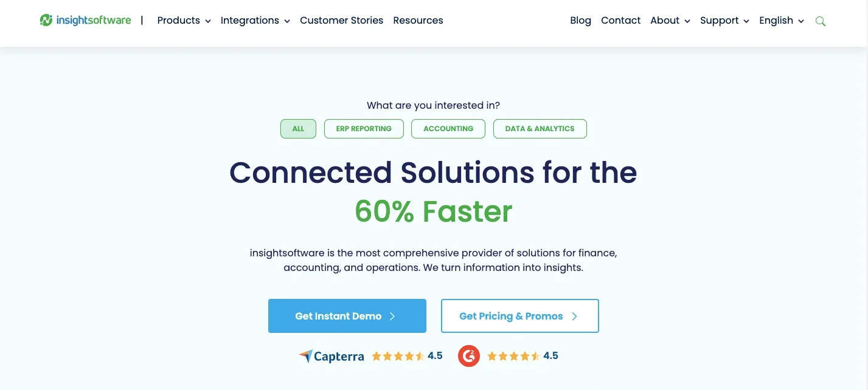Click the Capterra logo

click(332, 356)
